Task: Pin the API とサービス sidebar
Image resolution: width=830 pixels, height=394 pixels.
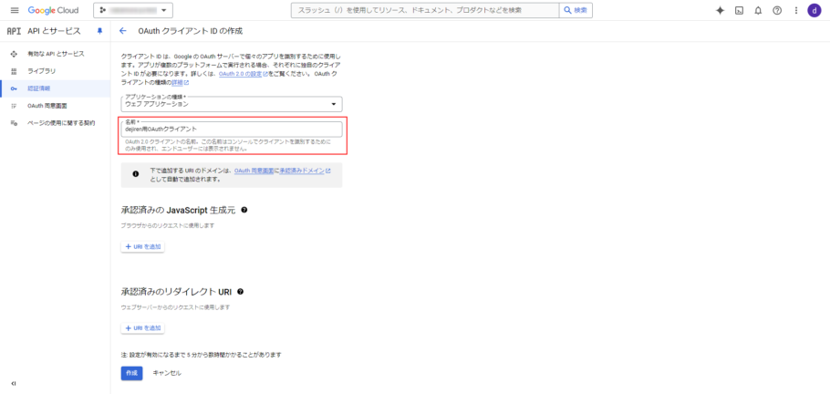Action: (99, 31)
